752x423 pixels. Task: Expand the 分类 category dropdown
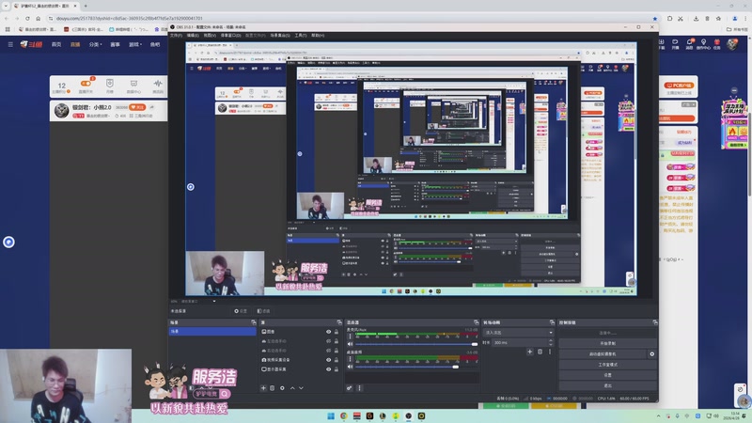(95, 44)
